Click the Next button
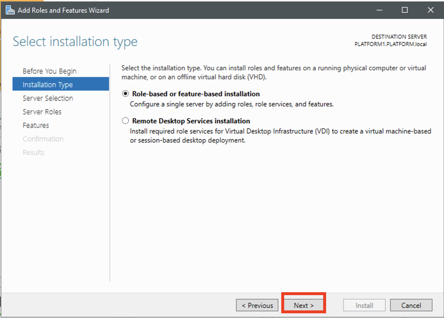 (304, 305)
